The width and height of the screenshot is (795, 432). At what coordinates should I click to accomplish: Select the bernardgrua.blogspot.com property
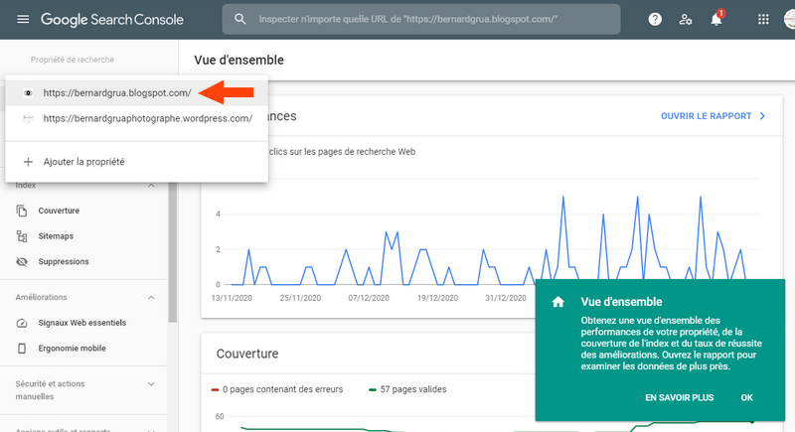117,93
